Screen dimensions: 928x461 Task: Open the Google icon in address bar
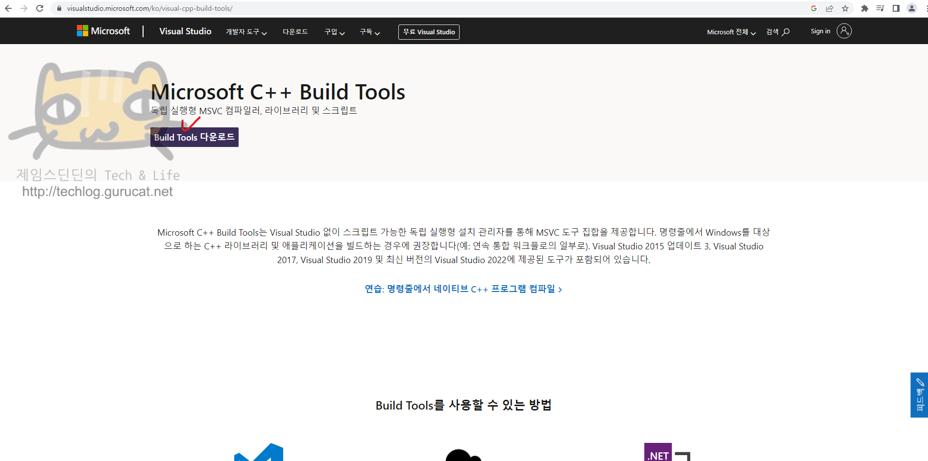tap(814, 8)
